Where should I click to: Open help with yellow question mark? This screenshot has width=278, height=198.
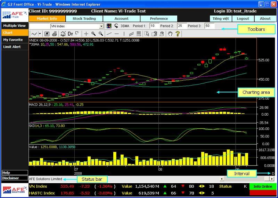coord(178,34)
